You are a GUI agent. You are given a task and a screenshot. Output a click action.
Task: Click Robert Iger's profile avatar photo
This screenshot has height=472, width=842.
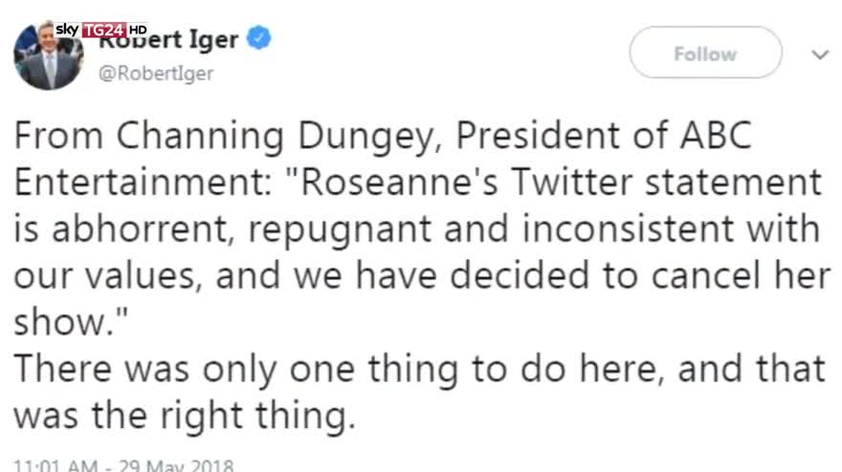49,61
